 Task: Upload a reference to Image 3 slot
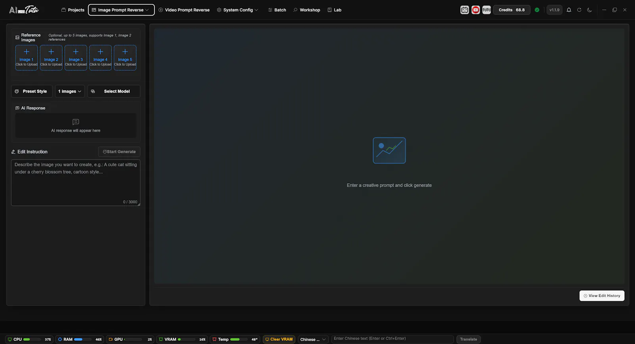pyautogui.click(x=76, y=58)
